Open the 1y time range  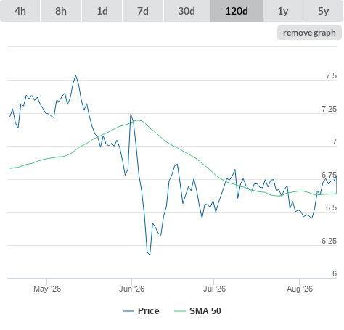[283, 11]
